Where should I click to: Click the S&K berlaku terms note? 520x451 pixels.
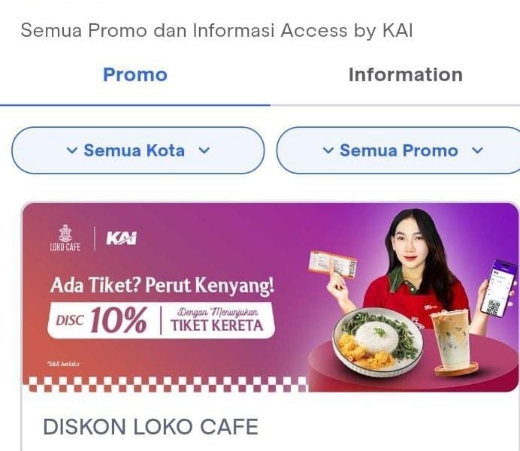click(63, 364)
